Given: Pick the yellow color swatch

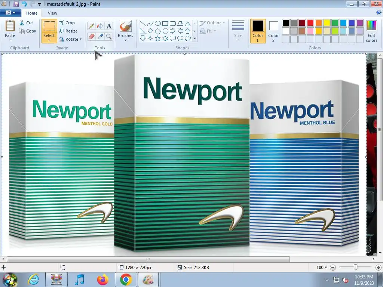Looking at the screenshot, I should tap(327, 23).
